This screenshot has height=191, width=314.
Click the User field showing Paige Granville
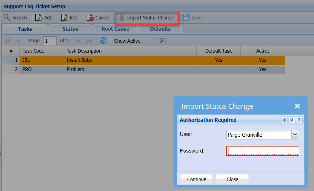pyautogui.click(x=259, y=135)
